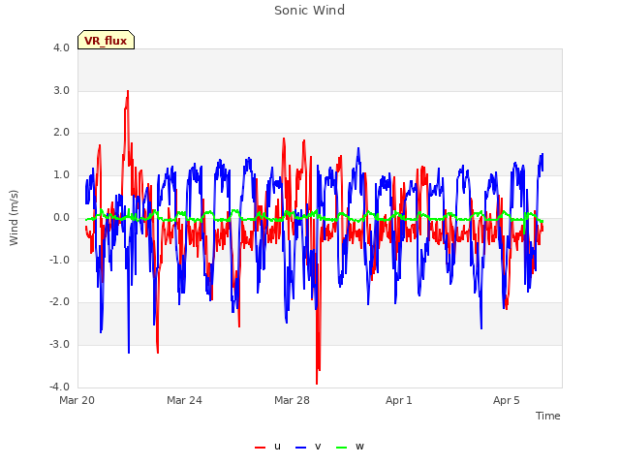This screenshot has width=620, height=465.
Task: Click the '2.0' y-axis tick label
Action: pyautogui.click(x=61, y=133)
